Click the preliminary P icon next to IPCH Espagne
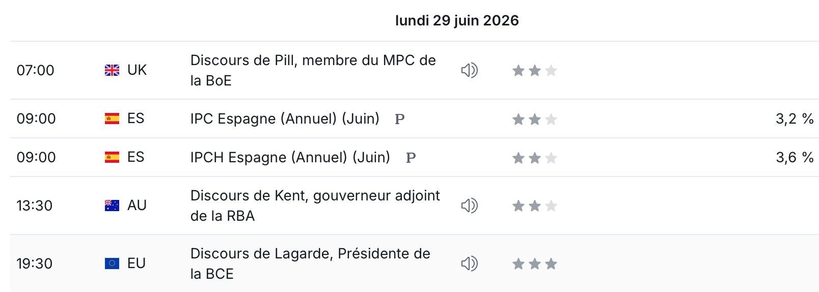Viewport: 819px width, 292px height. 411,158
